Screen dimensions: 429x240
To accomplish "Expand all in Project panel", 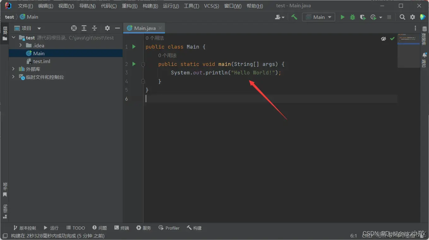I will (84, 28).
